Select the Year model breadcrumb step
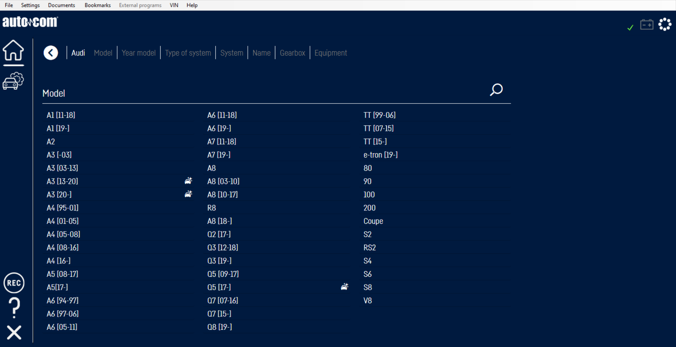This screenshot has height=347, width=676. (x=139, y=53)
